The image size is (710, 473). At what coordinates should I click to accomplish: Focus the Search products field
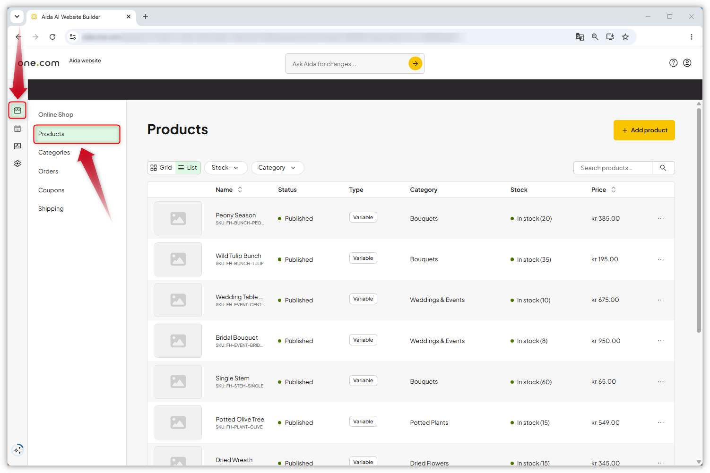click(613, 168)
